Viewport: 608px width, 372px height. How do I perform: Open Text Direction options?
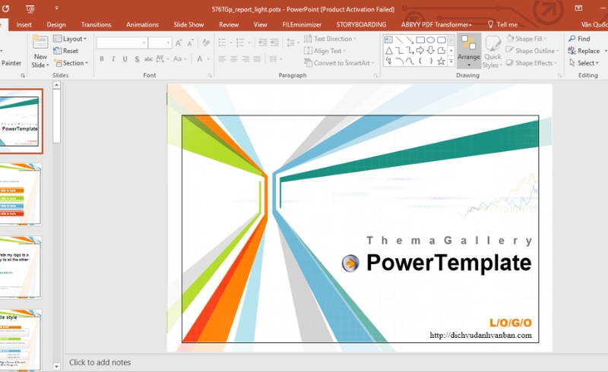tap(330, 39)
